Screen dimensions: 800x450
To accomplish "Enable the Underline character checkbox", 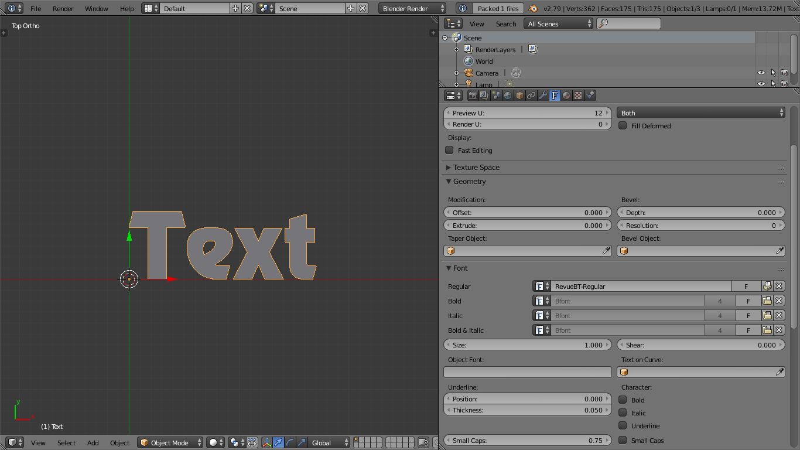I will click(x=623, y=426).
